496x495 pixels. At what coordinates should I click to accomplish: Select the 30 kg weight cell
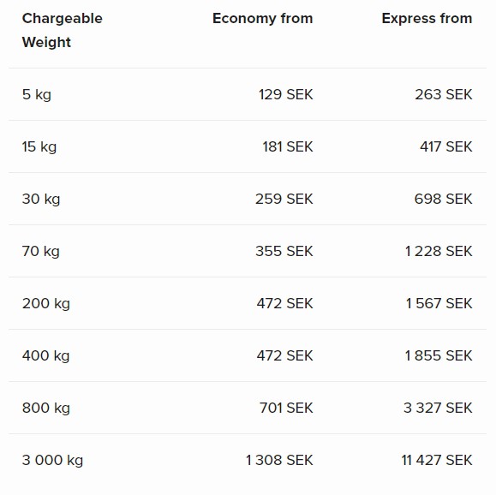click(41, 199)
